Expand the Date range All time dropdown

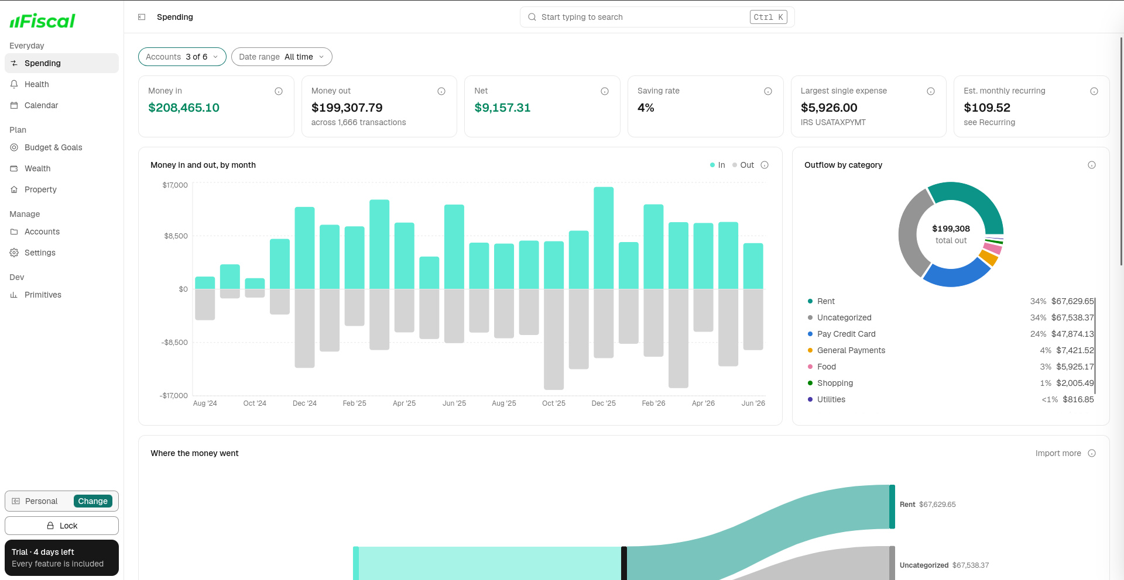coord(282,57)
